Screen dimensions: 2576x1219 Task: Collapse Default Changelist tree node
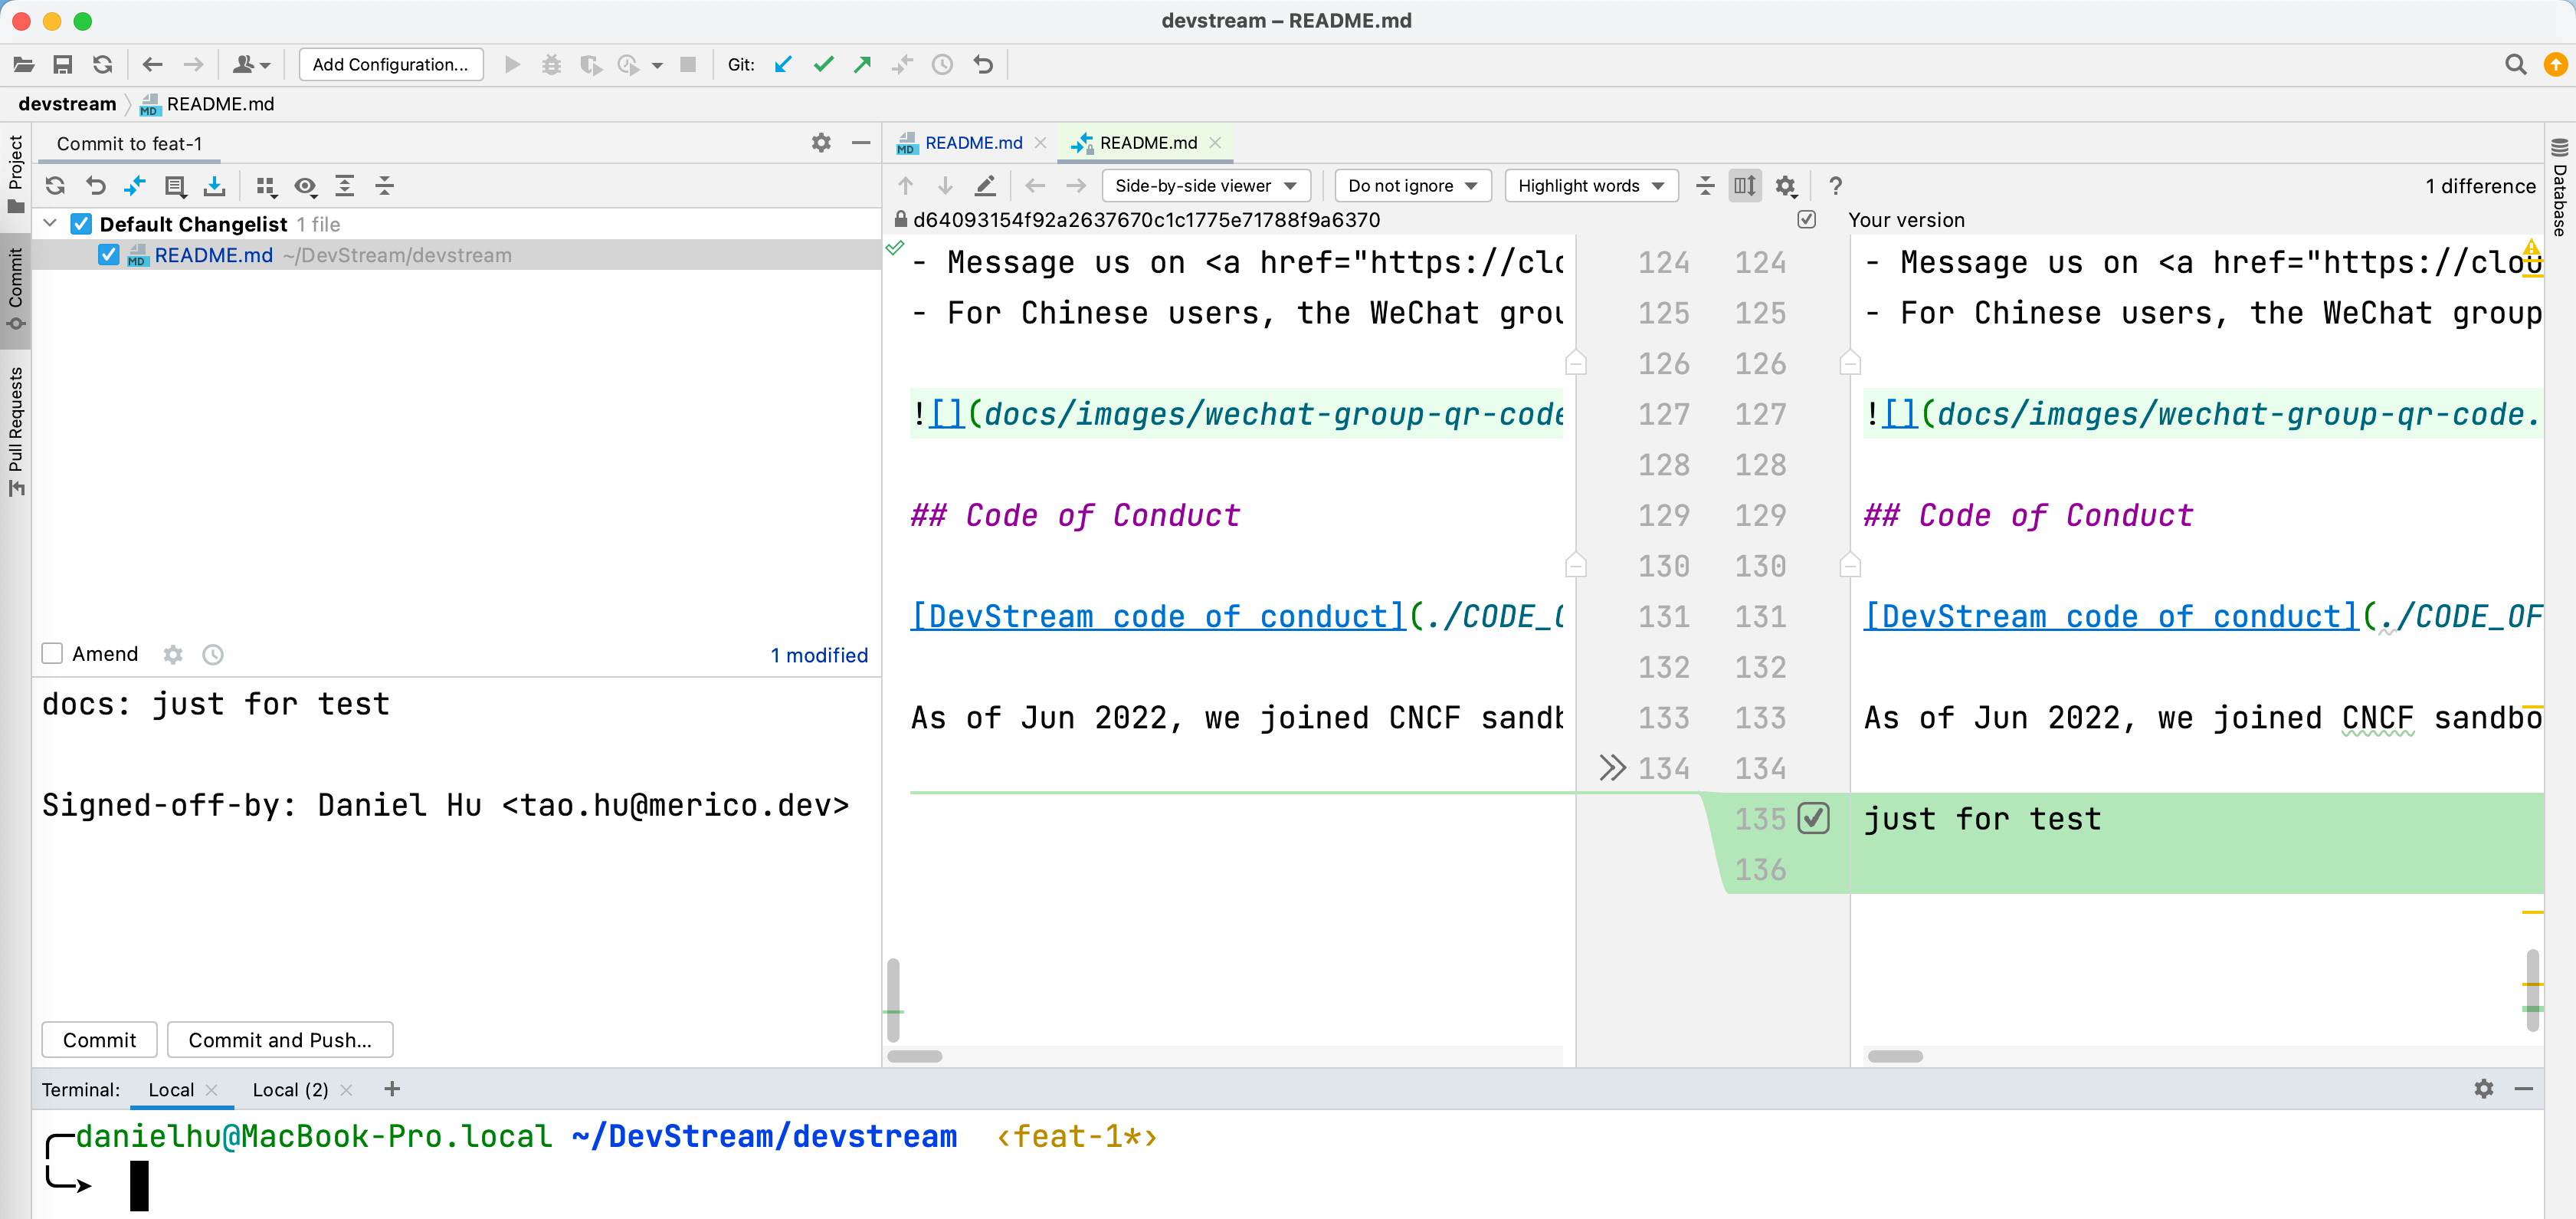point(50,224)
